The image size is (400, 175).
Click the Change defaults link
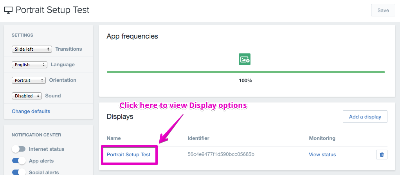[31, 111]
